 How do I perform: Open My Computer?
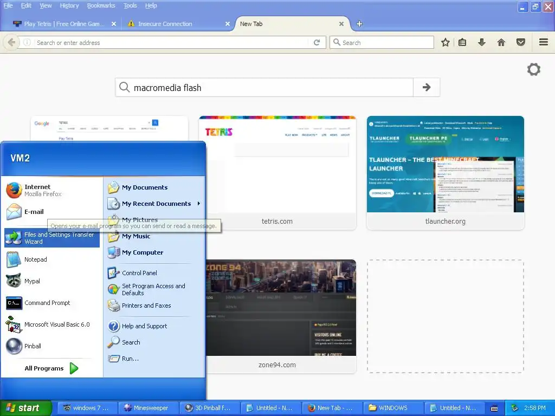pos(154,252)
